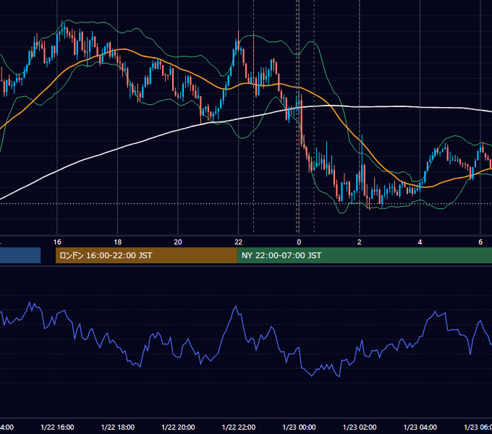
Task: Click the 1/23 02:00 date label
Action: click(360, 427)
